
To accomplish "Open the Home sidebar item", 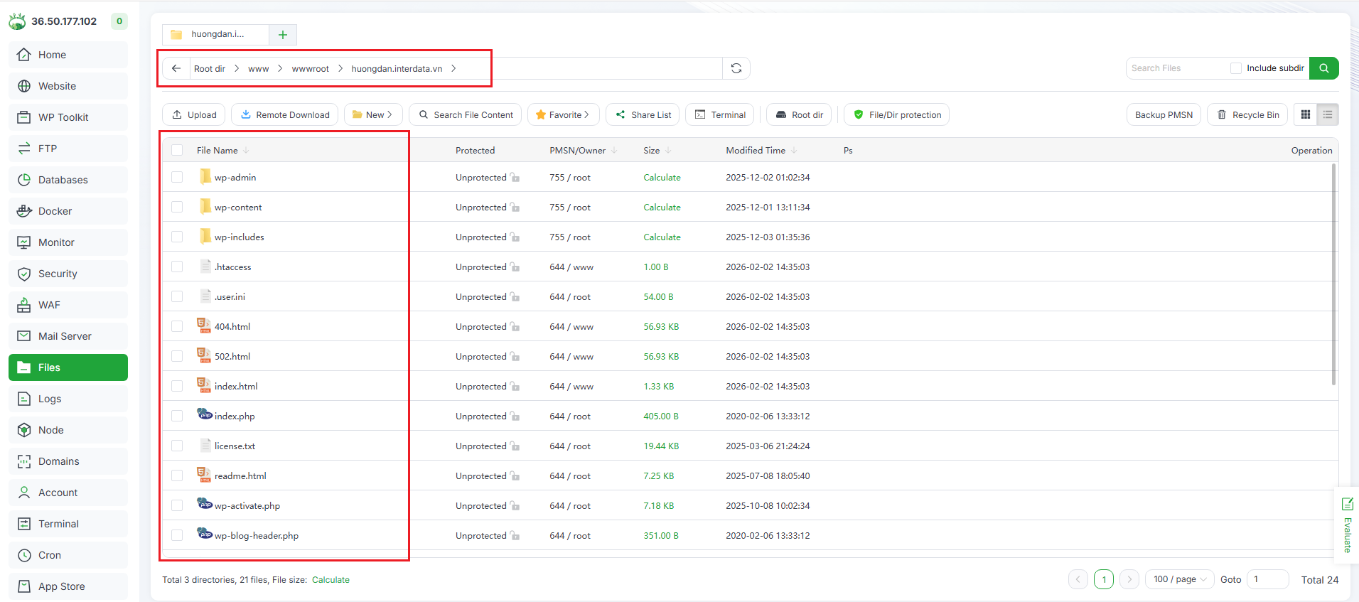I will coord(68,55).
